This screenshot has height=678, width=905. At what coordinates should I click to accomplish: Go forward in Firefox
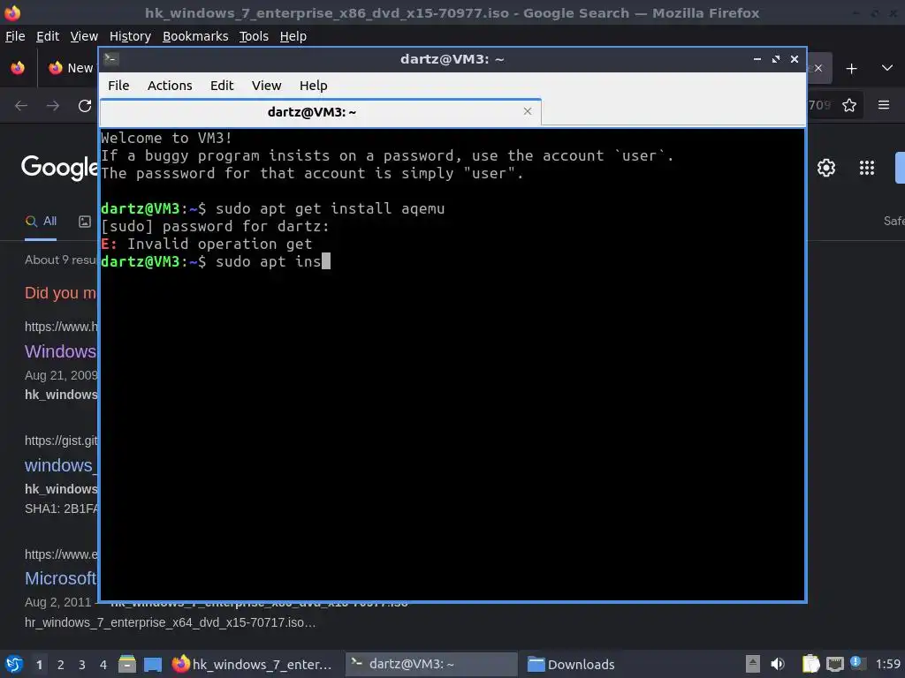[x=53, y=106]
